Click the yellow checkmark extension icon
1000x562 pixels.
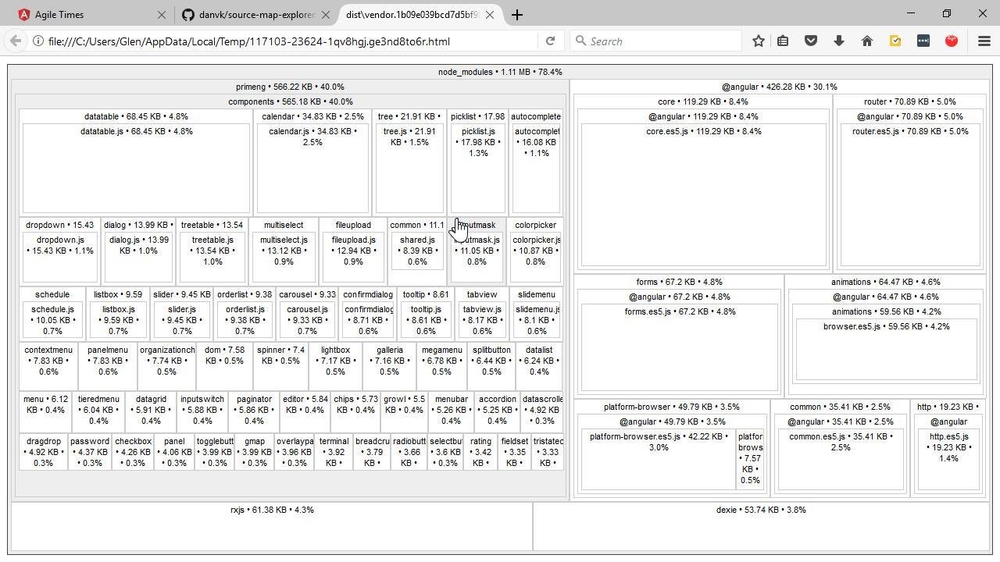point(895,41)
